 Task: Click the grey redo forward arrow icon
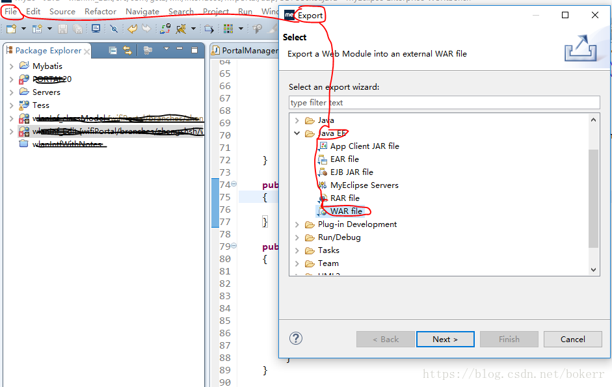pyautogui.click(x=146, y=29)
